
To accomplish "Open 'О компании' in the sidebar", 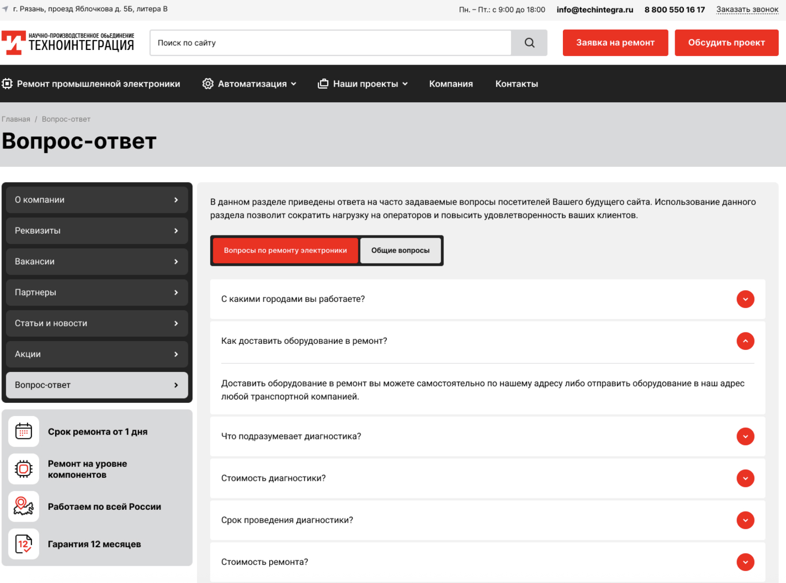I will coord(97,200).
